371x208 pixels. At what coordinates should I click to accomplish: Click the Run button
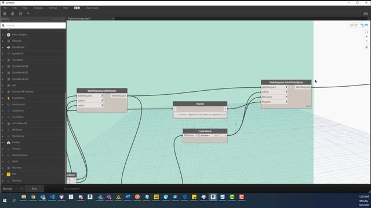pos(35,189)
